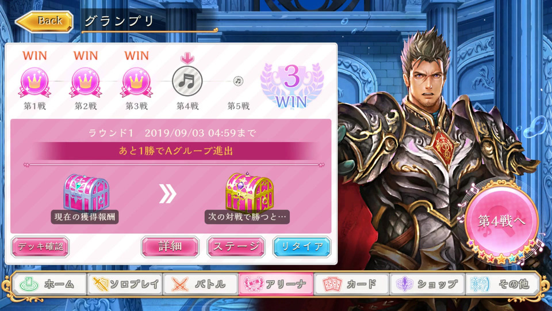Click the デッキ確認 button
Image resolution: width=552 pixels, height=311 pixels.
click(40, 246)
